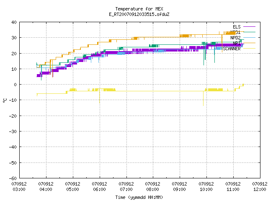Click the x-axis time label '03:00'
The height and width of the screenshot is (201, 268).
[x=19, y=189]
